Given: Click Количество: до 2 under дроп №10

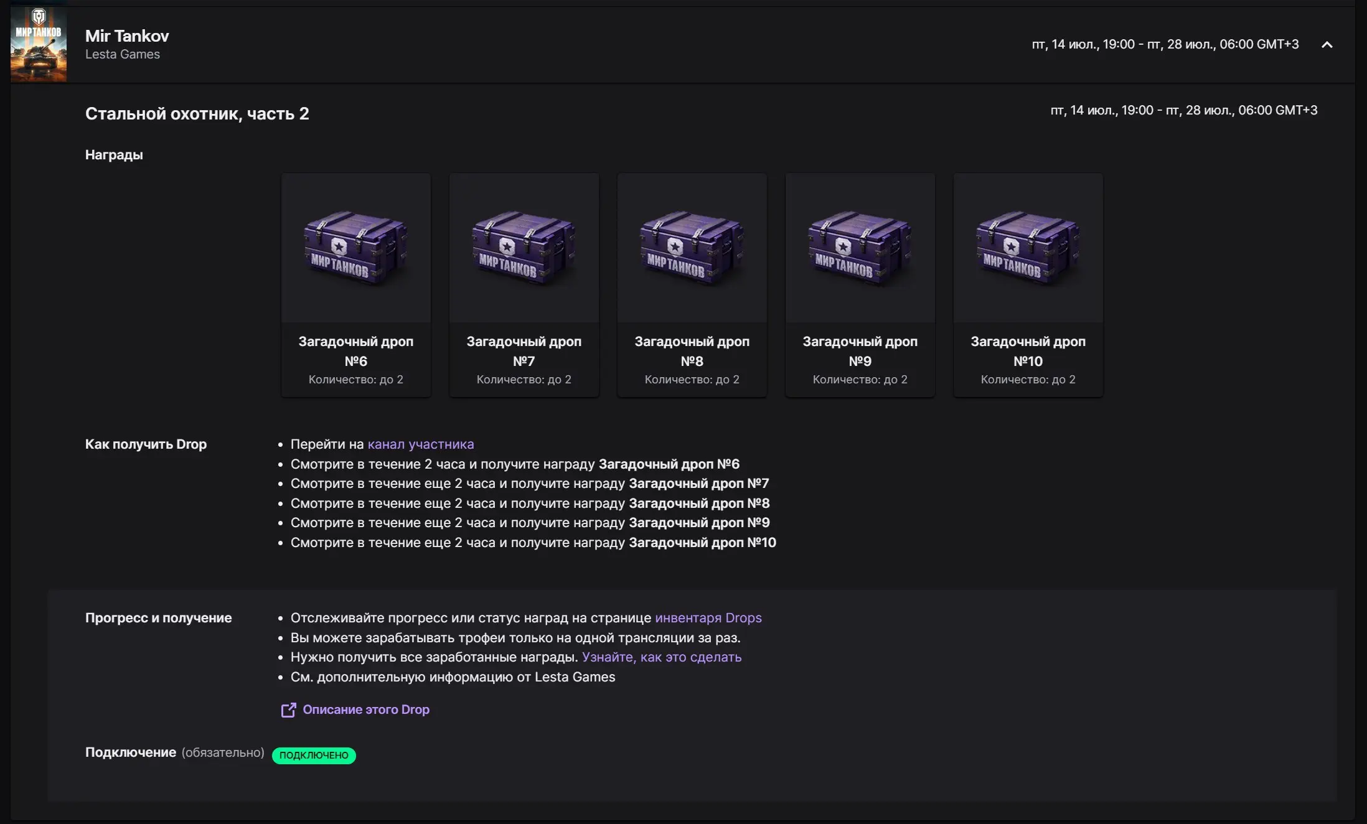Looking at the screenshot, I should 1028,380.
